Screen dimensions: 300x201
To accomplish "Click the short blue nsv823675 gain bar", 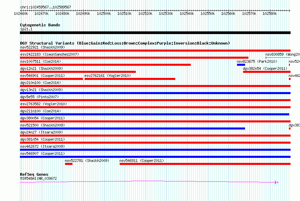I will point(241,65).
